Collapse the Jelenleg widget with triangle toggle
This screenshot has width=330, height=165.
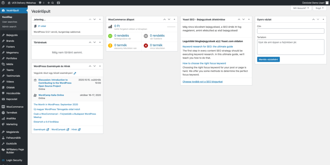(x=100, y=19)
